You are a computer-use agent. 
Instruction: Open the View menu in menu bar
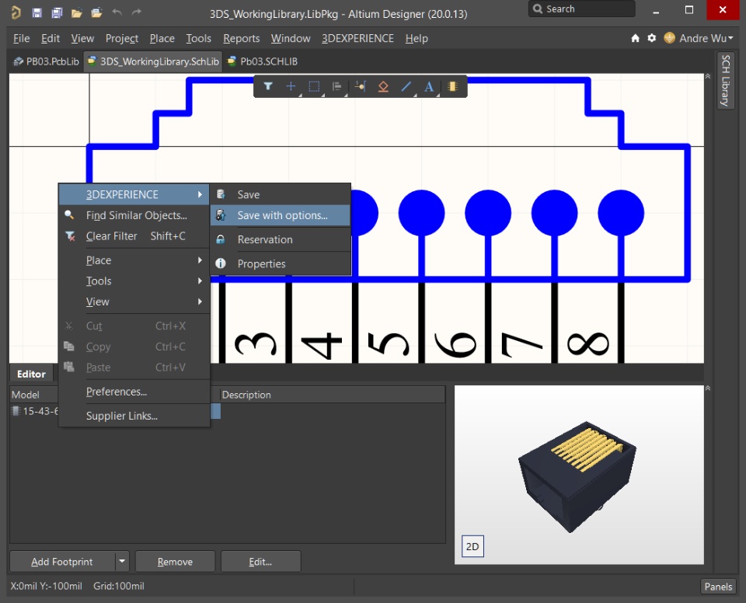point(82,38)
